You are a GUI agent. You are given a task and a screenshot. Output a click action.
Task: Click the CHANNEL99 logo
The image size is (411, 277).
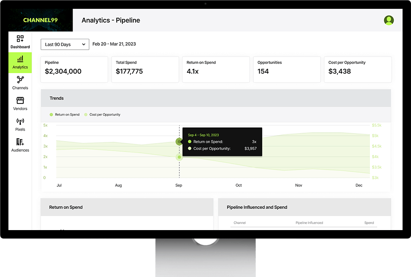click(x=41, y=20)
